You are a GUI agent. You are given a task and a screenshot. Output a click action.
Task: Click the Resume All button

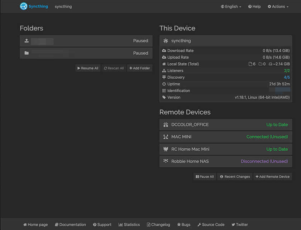88,68
